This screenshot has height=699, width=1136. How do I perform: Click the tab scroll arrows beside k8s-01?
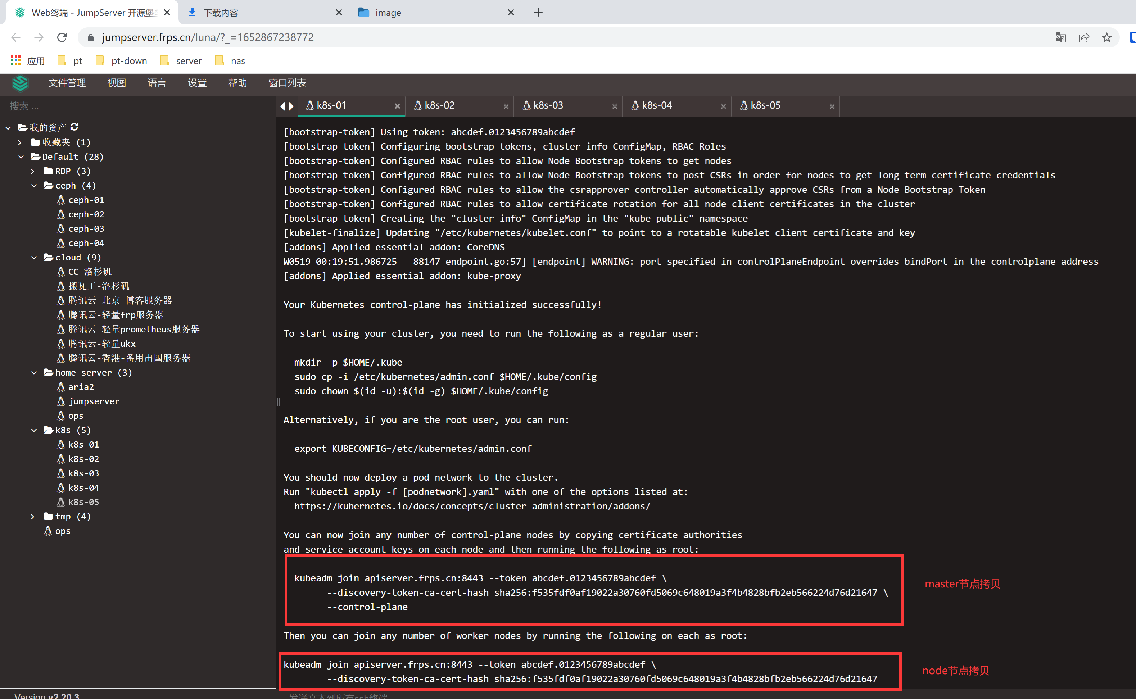(x=287, y=106)
